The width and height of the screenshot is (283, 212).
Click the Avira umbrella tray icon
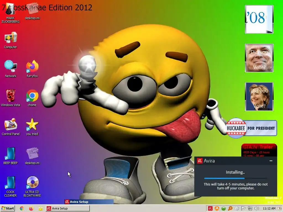coord(210,209)
